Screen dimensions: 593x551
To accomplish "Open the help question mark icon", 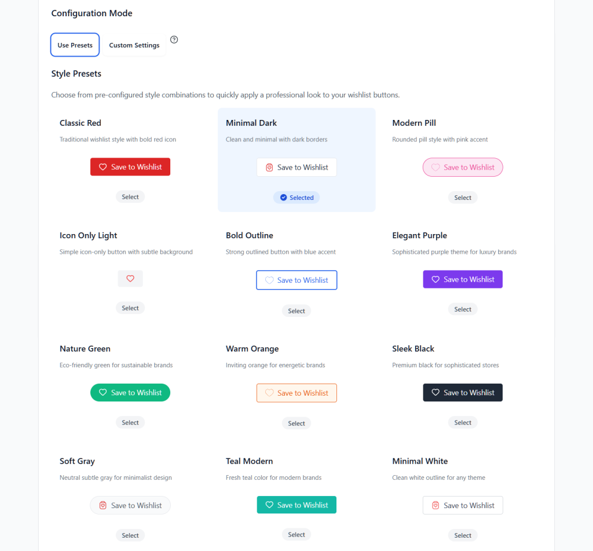I will point(174,39).
